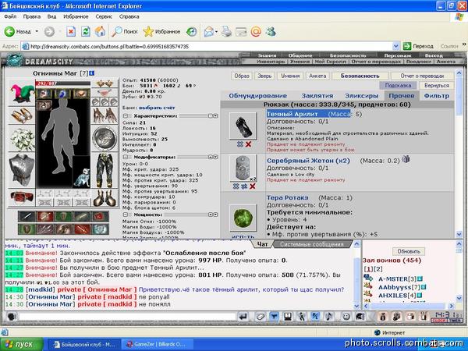The width and height of the screenshot is (468, 351).
Task: Select the gloves equipment slot
Action: click(105, 115)
